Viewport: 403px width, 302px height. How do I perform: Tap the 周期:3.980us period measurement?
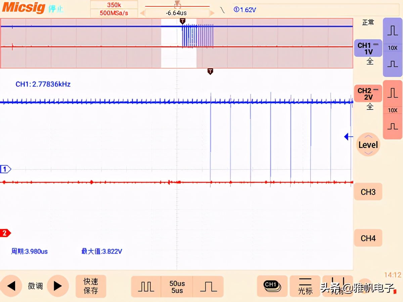[30, 251]
